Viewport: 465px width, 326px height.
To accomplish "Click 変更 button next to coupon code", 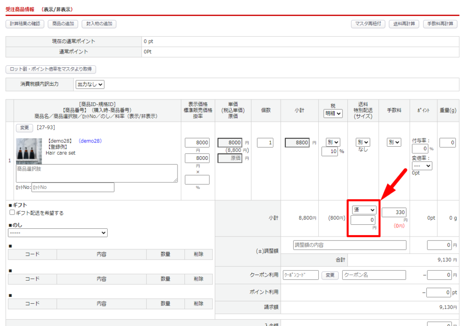I will coord(330,275).
